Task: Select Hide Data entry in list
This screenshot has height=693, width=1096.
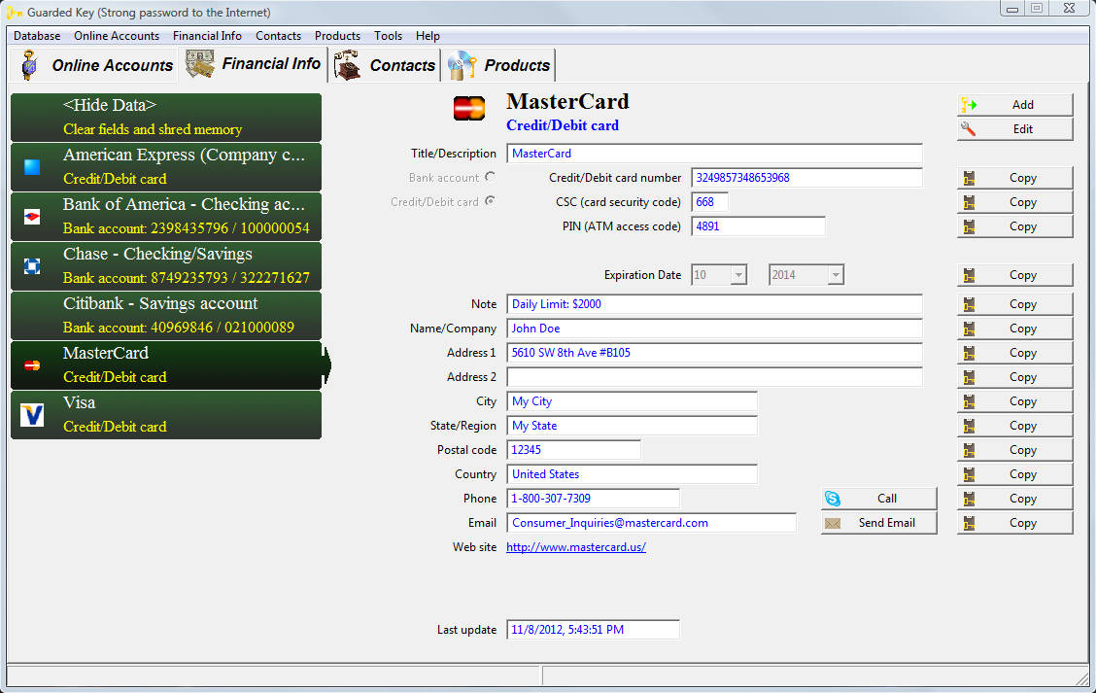Action: coord(166,118)
